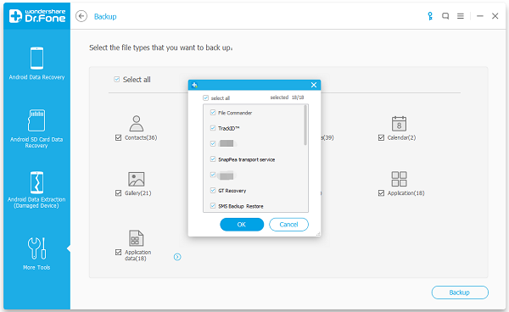The width and height of the screenshot is (509, 312).
Task: Click the selected 18/18 counter text
Action: (x=287, y=97)
